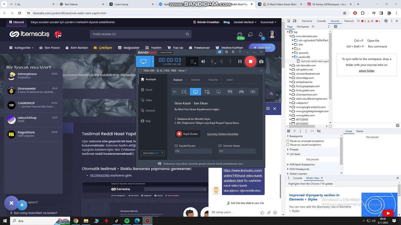The image size is (401, 225).
Task: Collapse the Bandicam panel with the up chevron
Action: (261, 71)
